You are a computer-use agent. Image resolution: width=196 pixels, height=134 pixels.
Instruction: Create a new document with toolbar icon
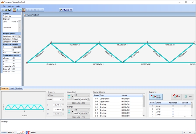pos(3,10)
